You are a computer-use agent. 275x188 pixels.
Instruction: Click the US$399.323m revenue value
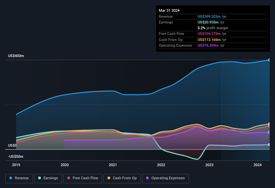(x=209, y=16)
